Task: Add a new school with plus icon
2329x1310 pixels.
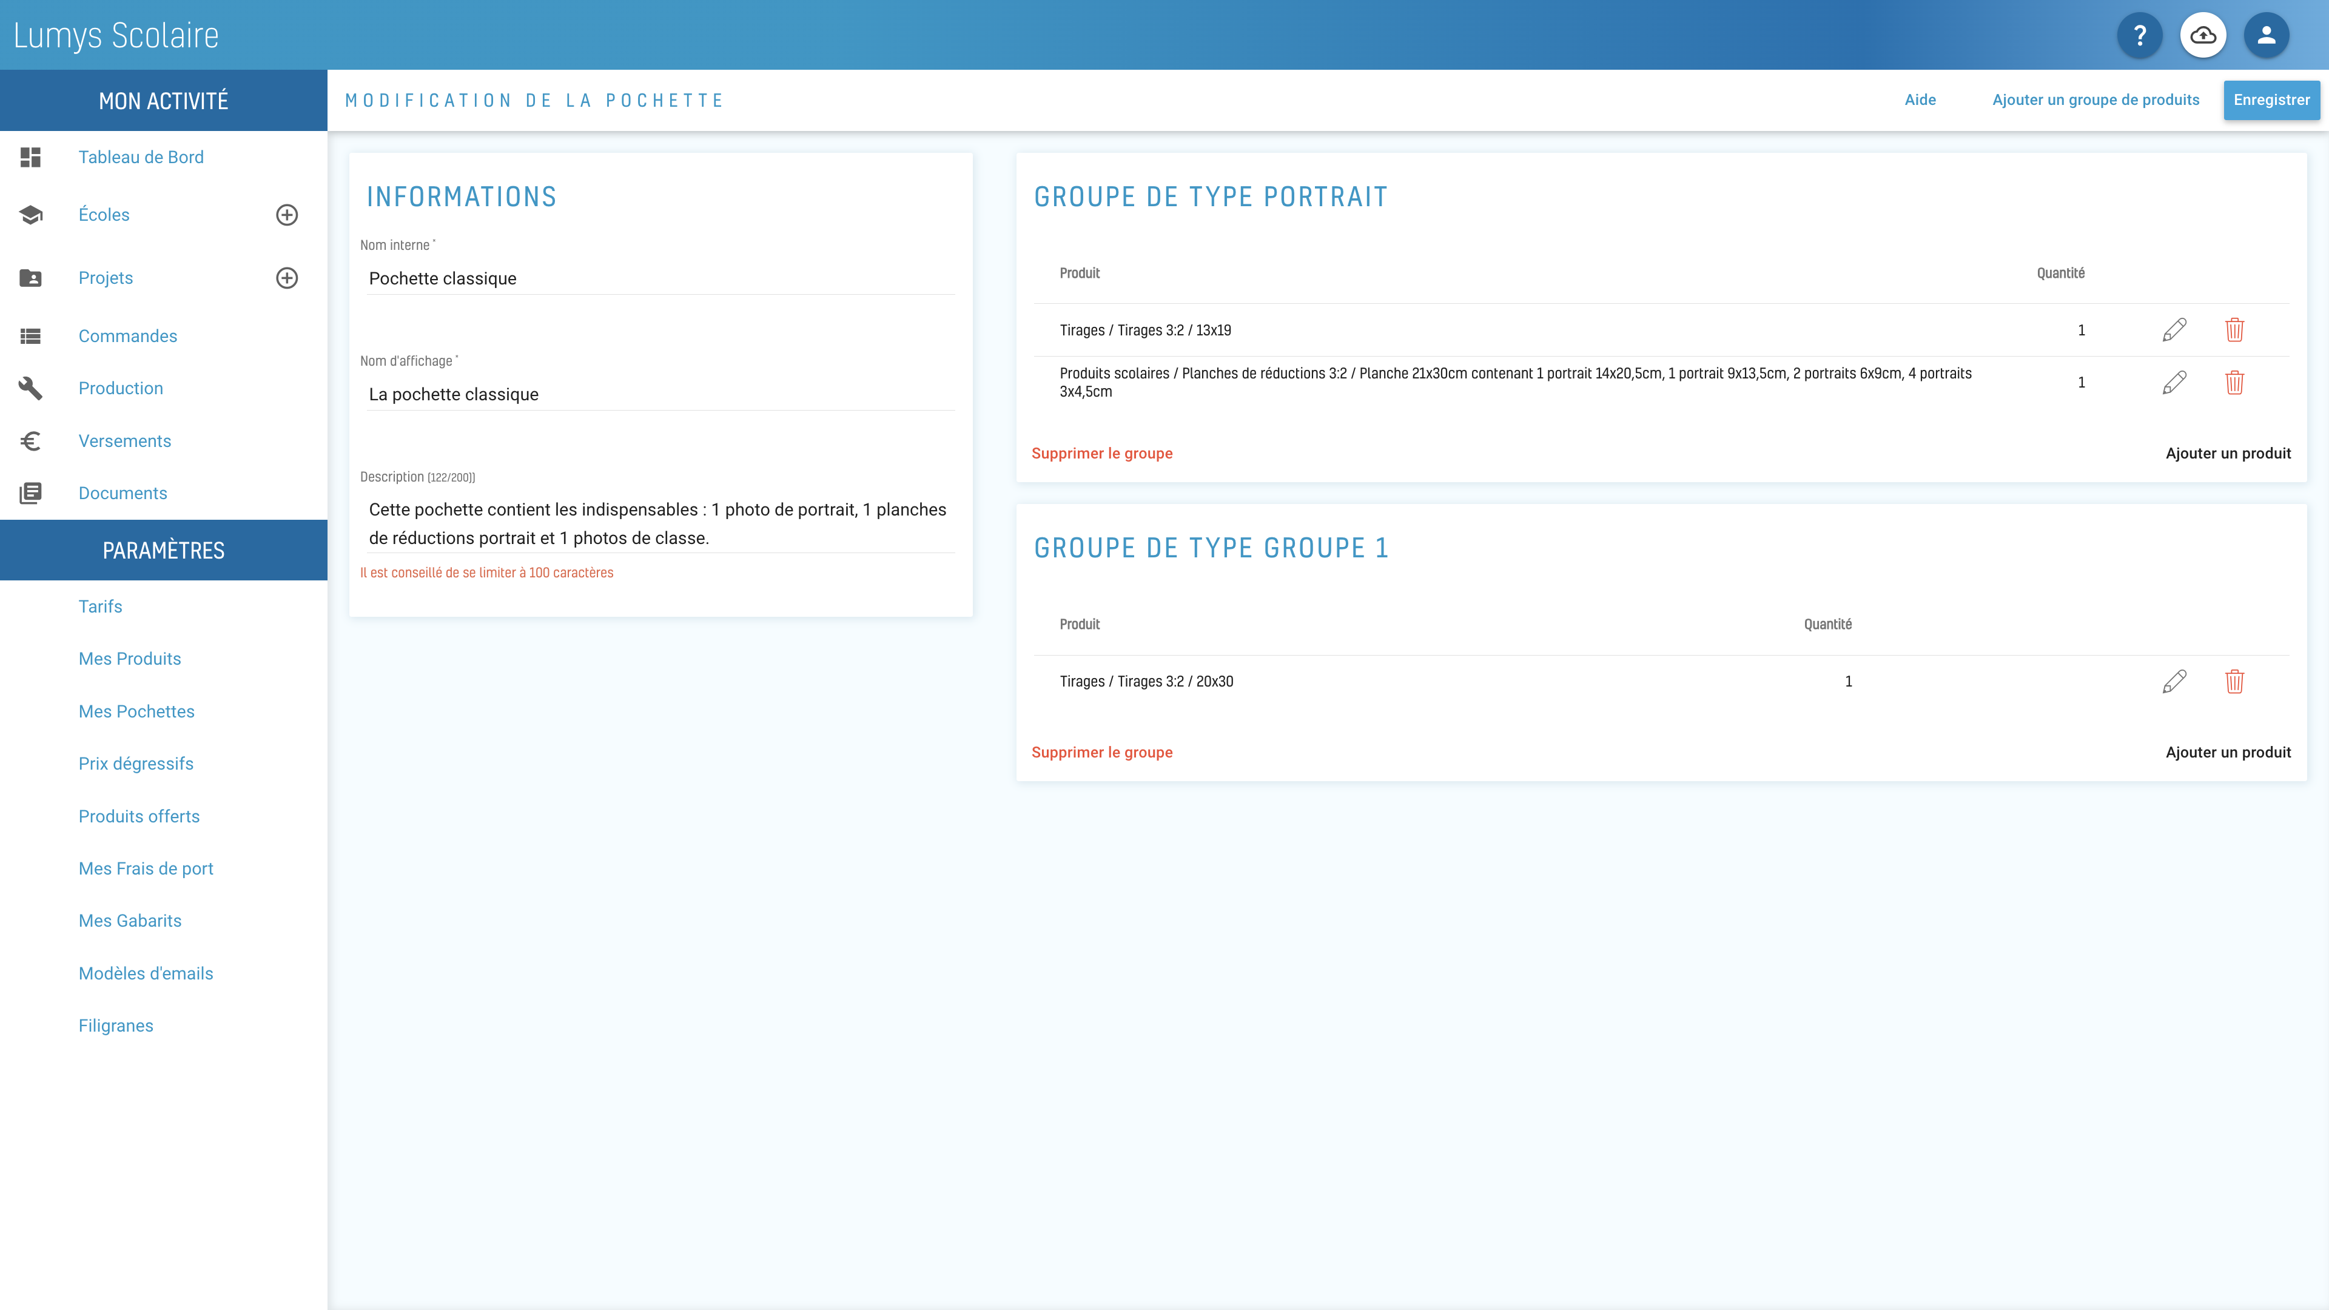Action: coord(287,215)
